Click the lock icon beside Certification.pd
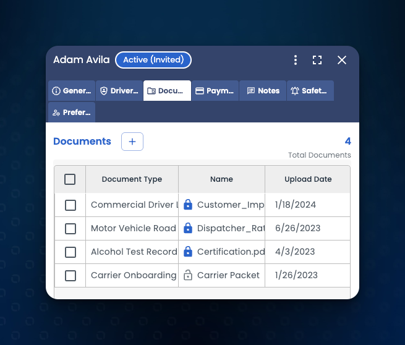405x345 pixels. (188, 252)
